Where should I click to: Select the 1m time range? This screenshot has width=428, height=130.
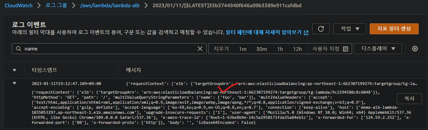pyautogui.click(x=243, y=49)
